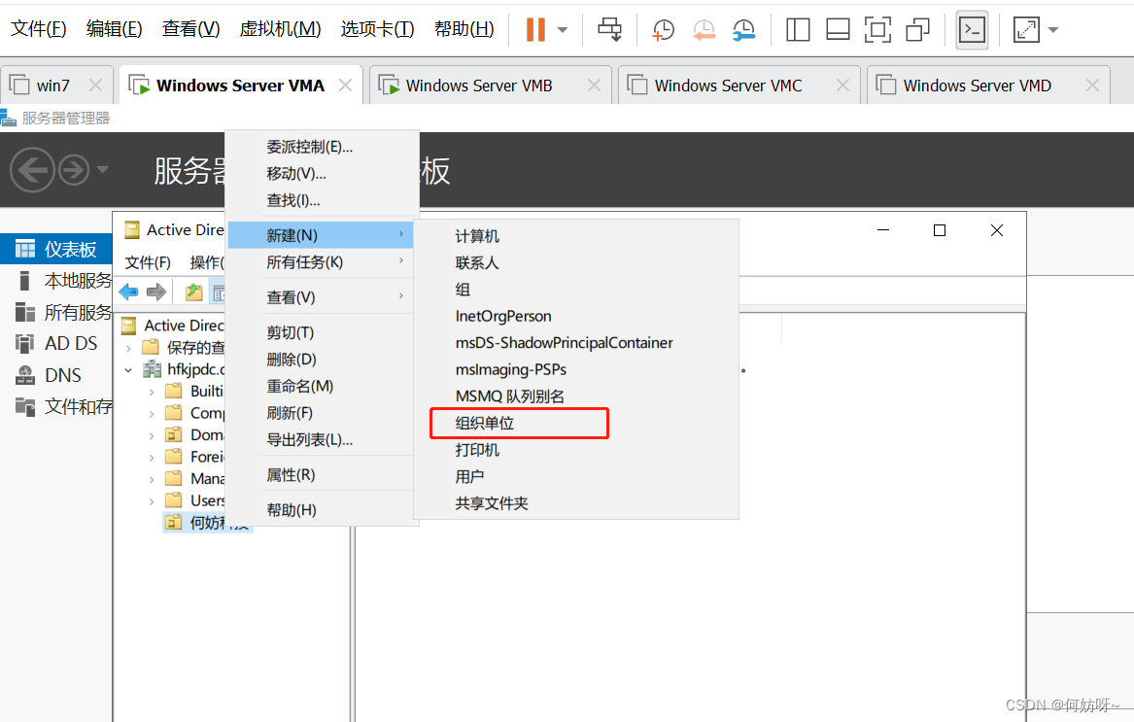This screenshot has height=722, width=1134.
Task: Switch to Windows Server VMB tab
Action: [x=478, y=86]
